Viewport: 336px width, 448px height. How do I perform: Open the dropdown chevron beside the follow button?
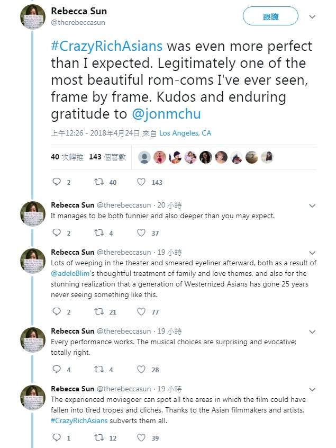(312, 17)
